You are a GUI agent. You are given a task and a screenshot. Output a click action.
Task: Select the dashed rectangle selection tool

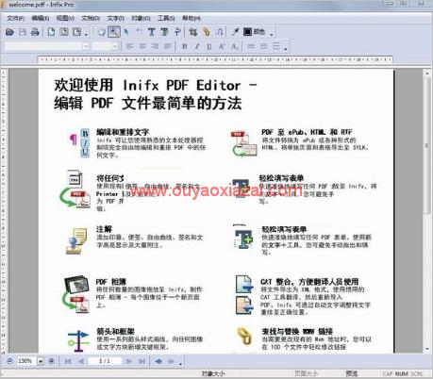pyautogui.click(x=139, y=32)
